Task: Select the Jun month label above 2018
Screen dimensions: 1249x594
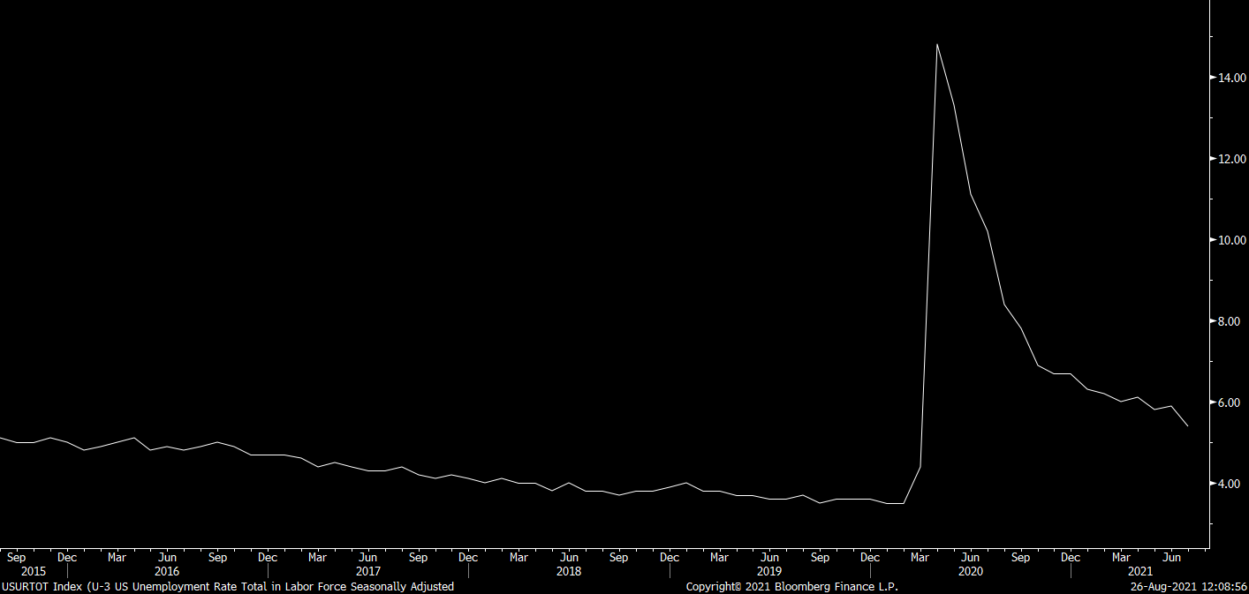Action: 569,558
